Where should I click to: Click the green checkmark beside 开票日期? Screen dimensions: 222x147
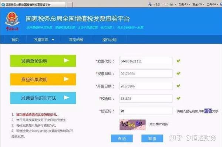pyautogui.click(x=178, y=86)
